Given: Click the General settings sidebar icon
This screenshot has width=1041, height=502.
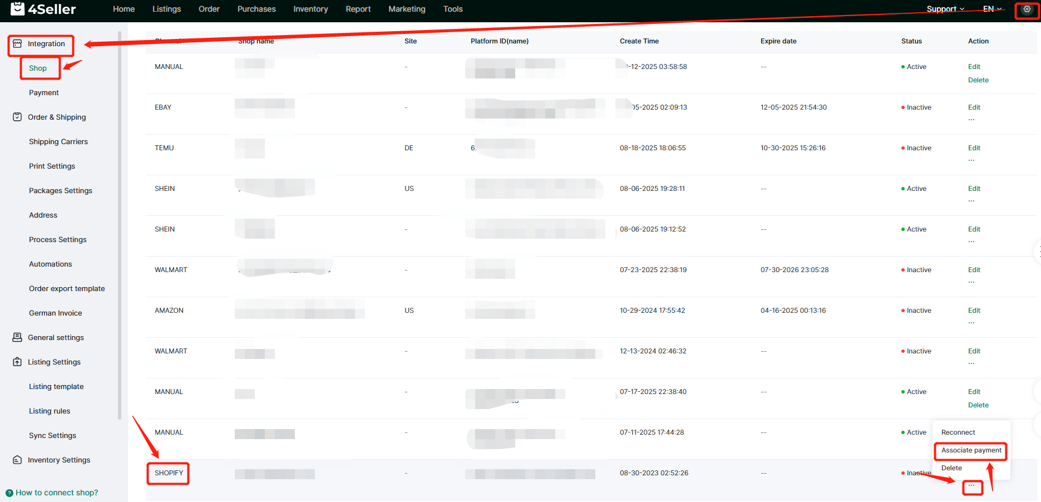Looking at the screenshot, I should [17, 337].
